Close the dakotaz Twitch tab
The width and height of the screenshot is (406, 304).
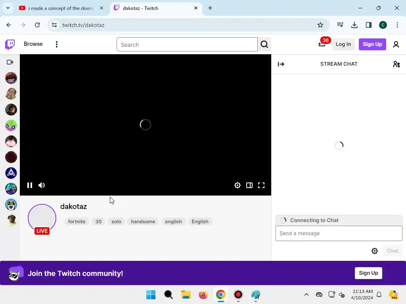click(x=196, y=8)
